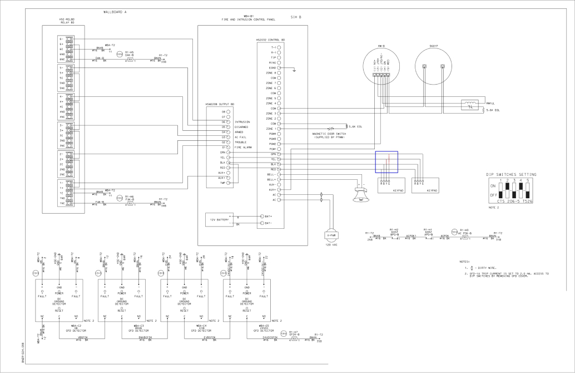Screen dimensions: 575x373
Task: Click the RING terminal circle
Action: (279, 63)
